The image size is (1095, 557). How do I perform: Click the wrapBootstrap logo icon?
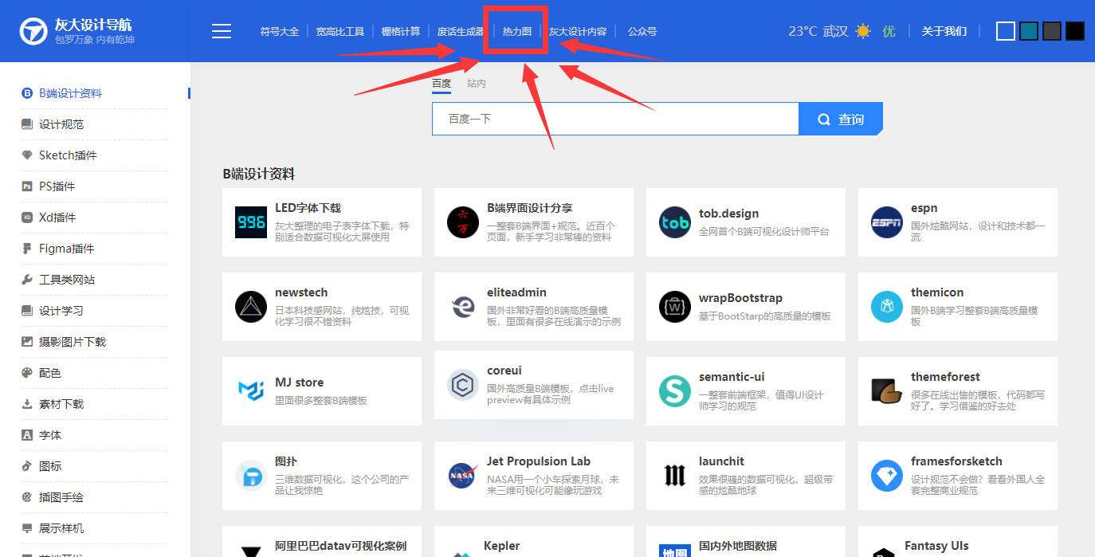coord(675,307)
